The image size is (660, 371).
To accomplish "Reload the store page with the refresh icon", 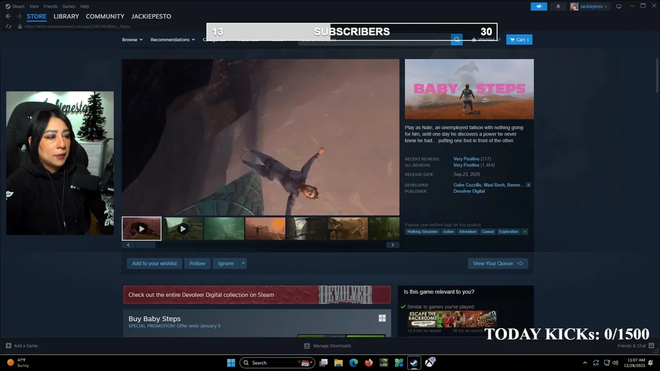I will [10, 26].
